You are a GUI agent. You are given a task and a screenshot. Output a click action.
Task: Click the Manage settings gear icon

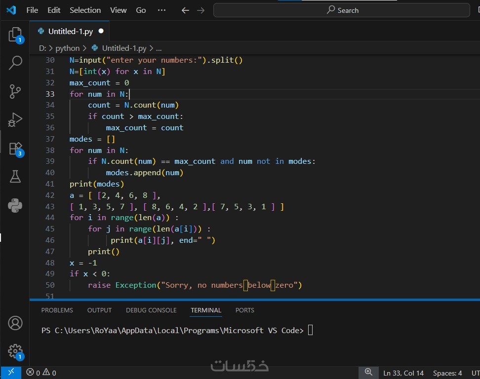[15, 351]
